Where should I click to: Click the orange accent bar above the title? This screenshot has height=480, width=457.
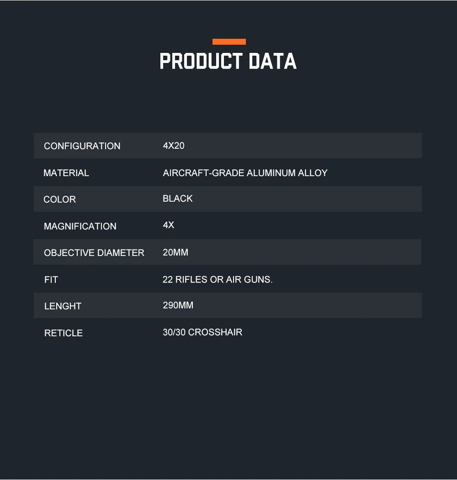pos(229,42)
